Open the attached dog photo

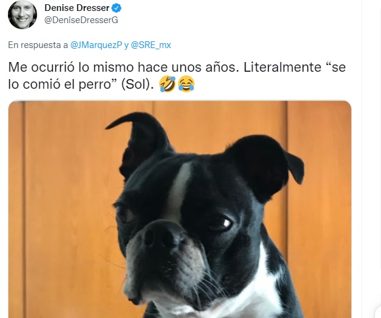(180, 209)
